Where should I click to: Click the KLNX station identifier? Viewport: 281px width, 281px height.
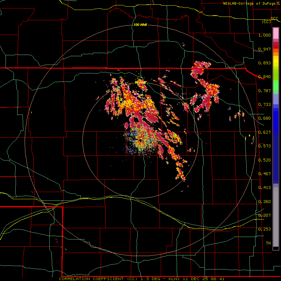pos(174,279)
